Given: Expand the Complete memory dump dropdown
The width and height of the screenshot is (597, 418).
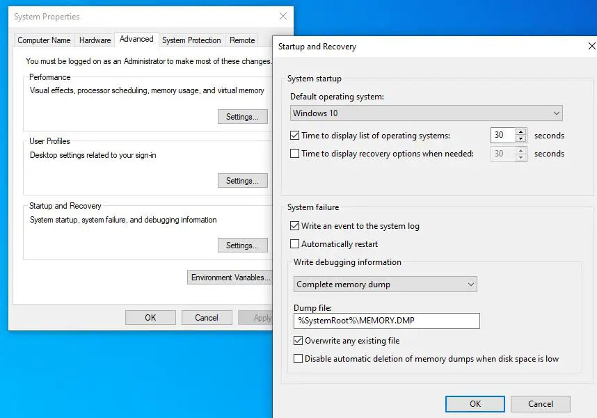Looking at the screenshot, I should pyautogui.click(x=385, y=284).
